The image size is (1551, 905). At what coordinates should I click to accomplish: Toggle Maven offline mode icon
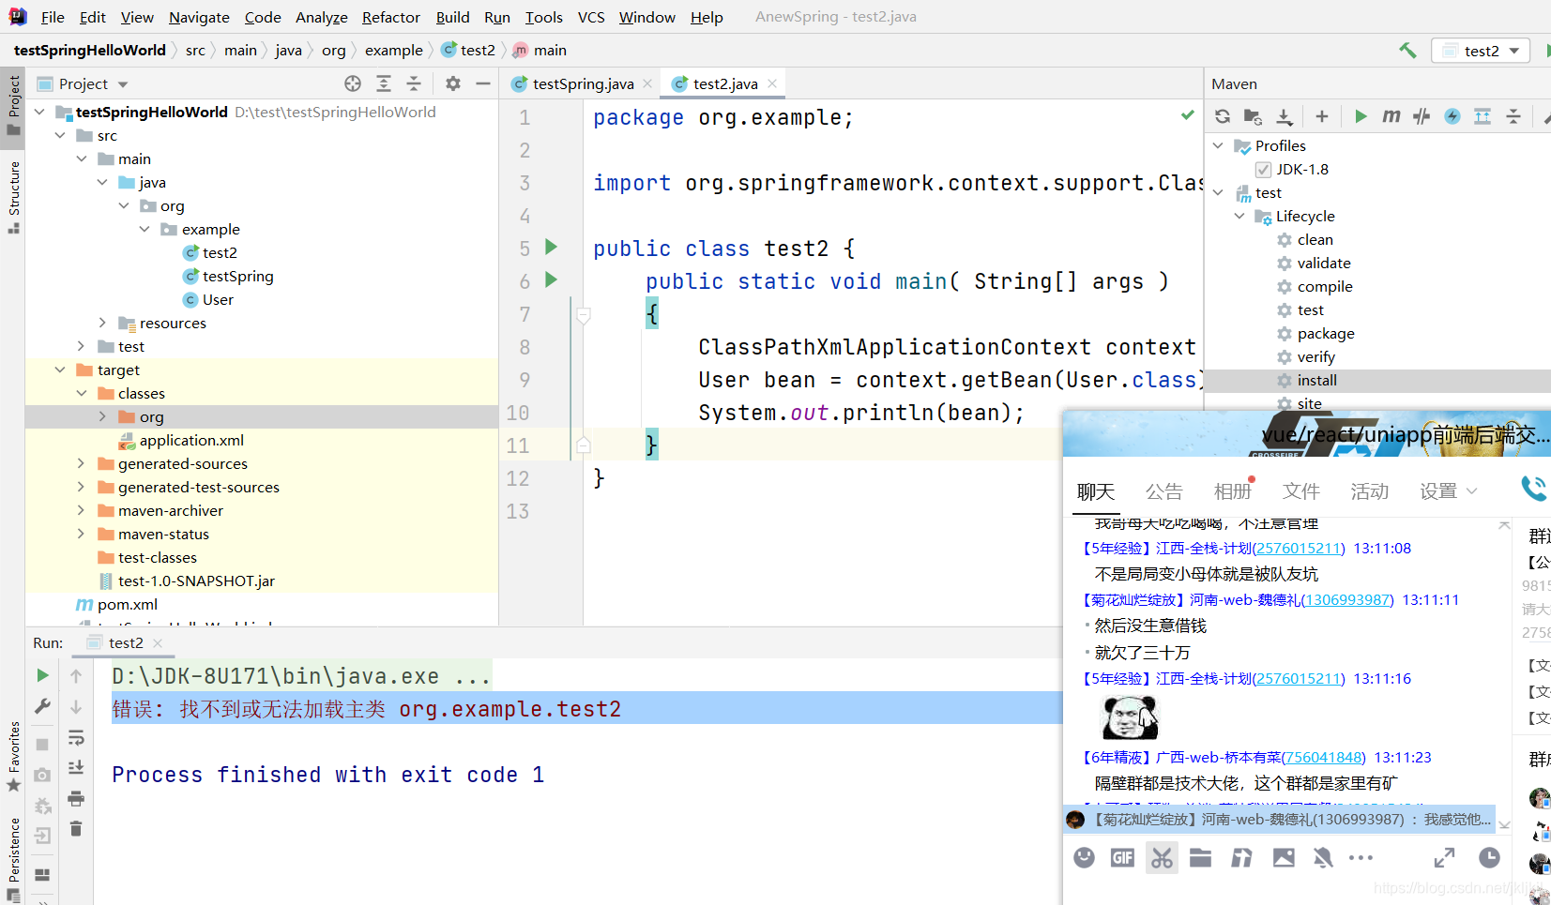[1422, 116]
